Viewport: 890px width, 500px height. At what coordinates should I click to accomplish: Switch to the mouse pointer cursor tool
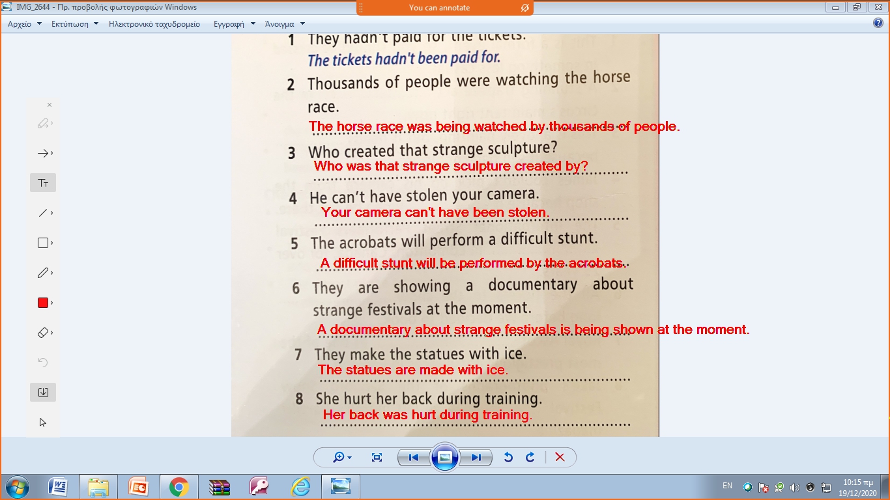(x=43, y=423)
